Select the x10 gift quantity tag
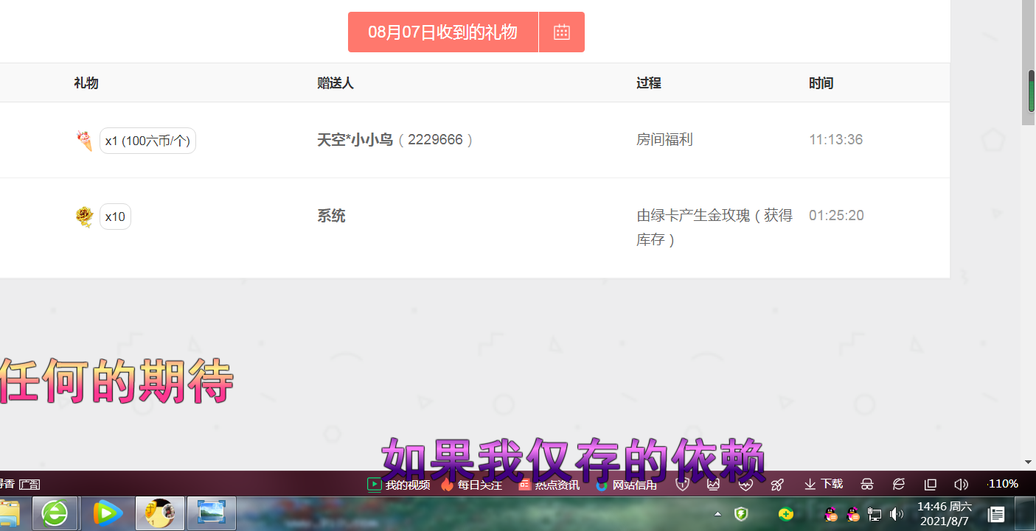This screenshot has width=1036, height=531. point(115,217)
